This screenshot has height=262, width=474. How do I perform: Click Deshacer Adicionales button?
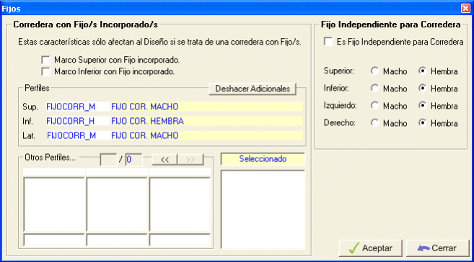point(253,89)
